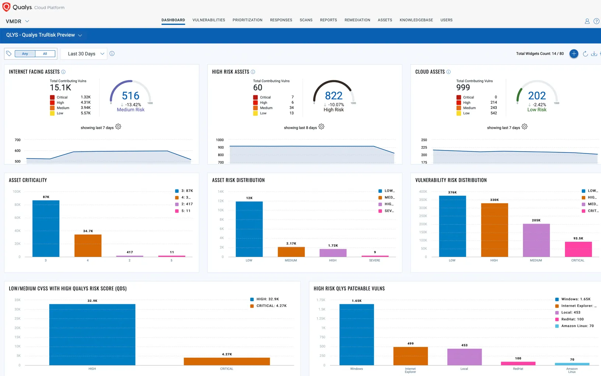Click the 15.1K total contributing vulns
This screenshot has width=601, height=376.
point(60,88)
